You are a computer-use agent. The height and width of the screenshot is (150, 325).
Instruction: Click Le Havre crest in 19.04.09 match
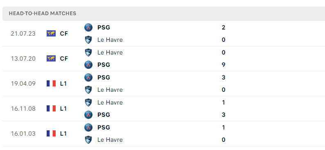[x=88, y=90]
